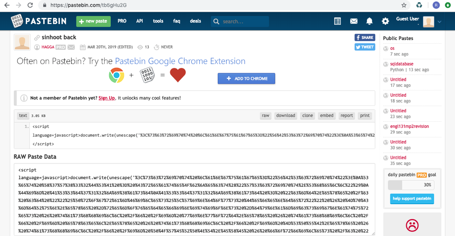Open the Untitled paste from 35 sec ago

[x=398, y=157]
